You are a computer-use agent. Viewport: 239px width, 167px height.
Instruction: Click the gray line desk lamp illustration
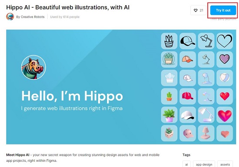206,59
